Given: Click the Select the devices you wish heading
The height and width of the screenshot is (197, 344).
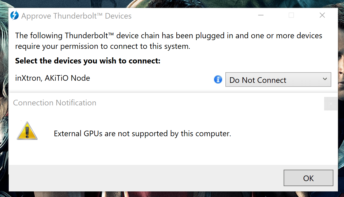Looking at the screenshot, I should point(88,61).
